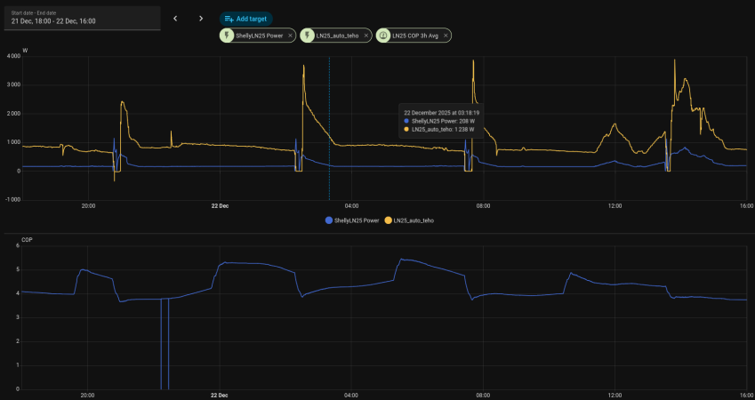
Task: Remove the LN25 COP 3h Avg chip
Action: pyautogui.click(x=446, y=36)
